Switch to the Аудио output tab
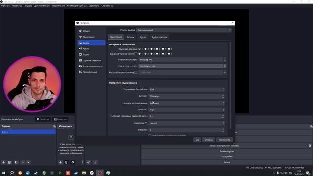 tap(143, 37)
